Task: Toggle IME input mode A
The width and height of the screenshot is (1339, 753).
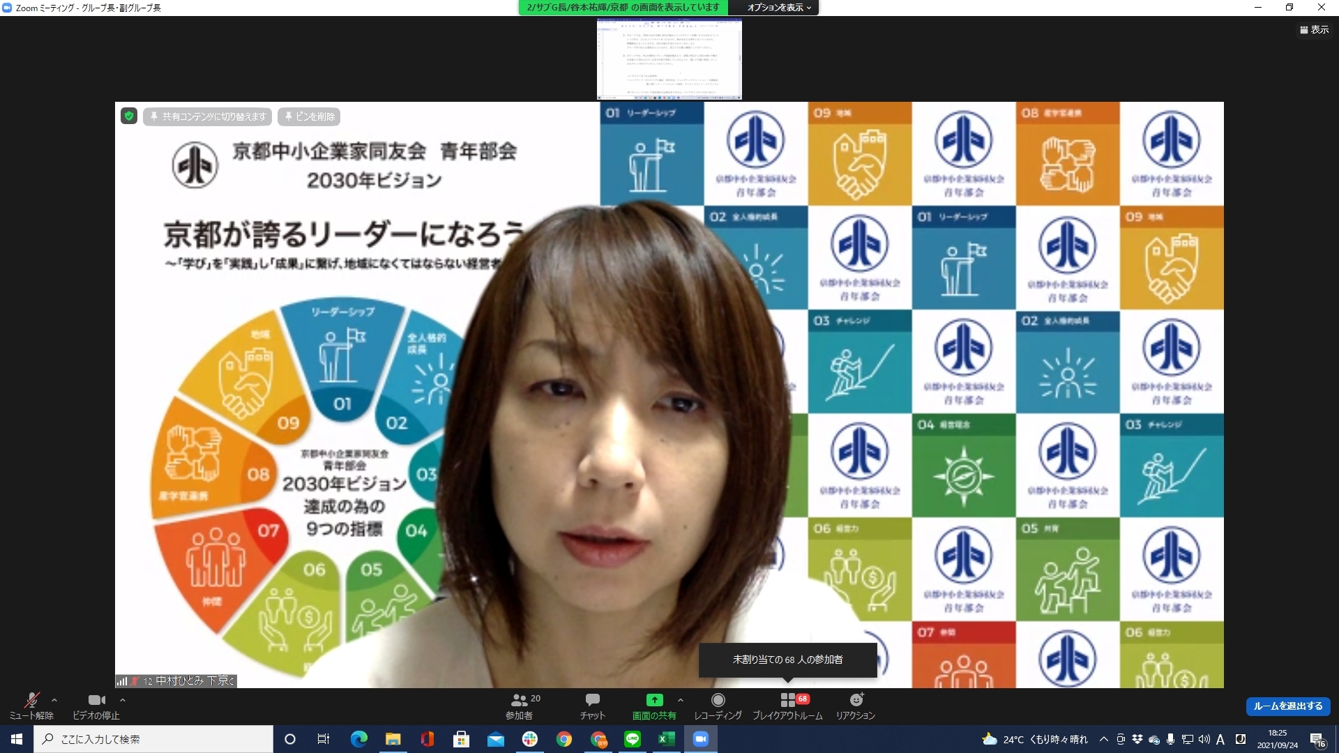Action: (1220, 739)
